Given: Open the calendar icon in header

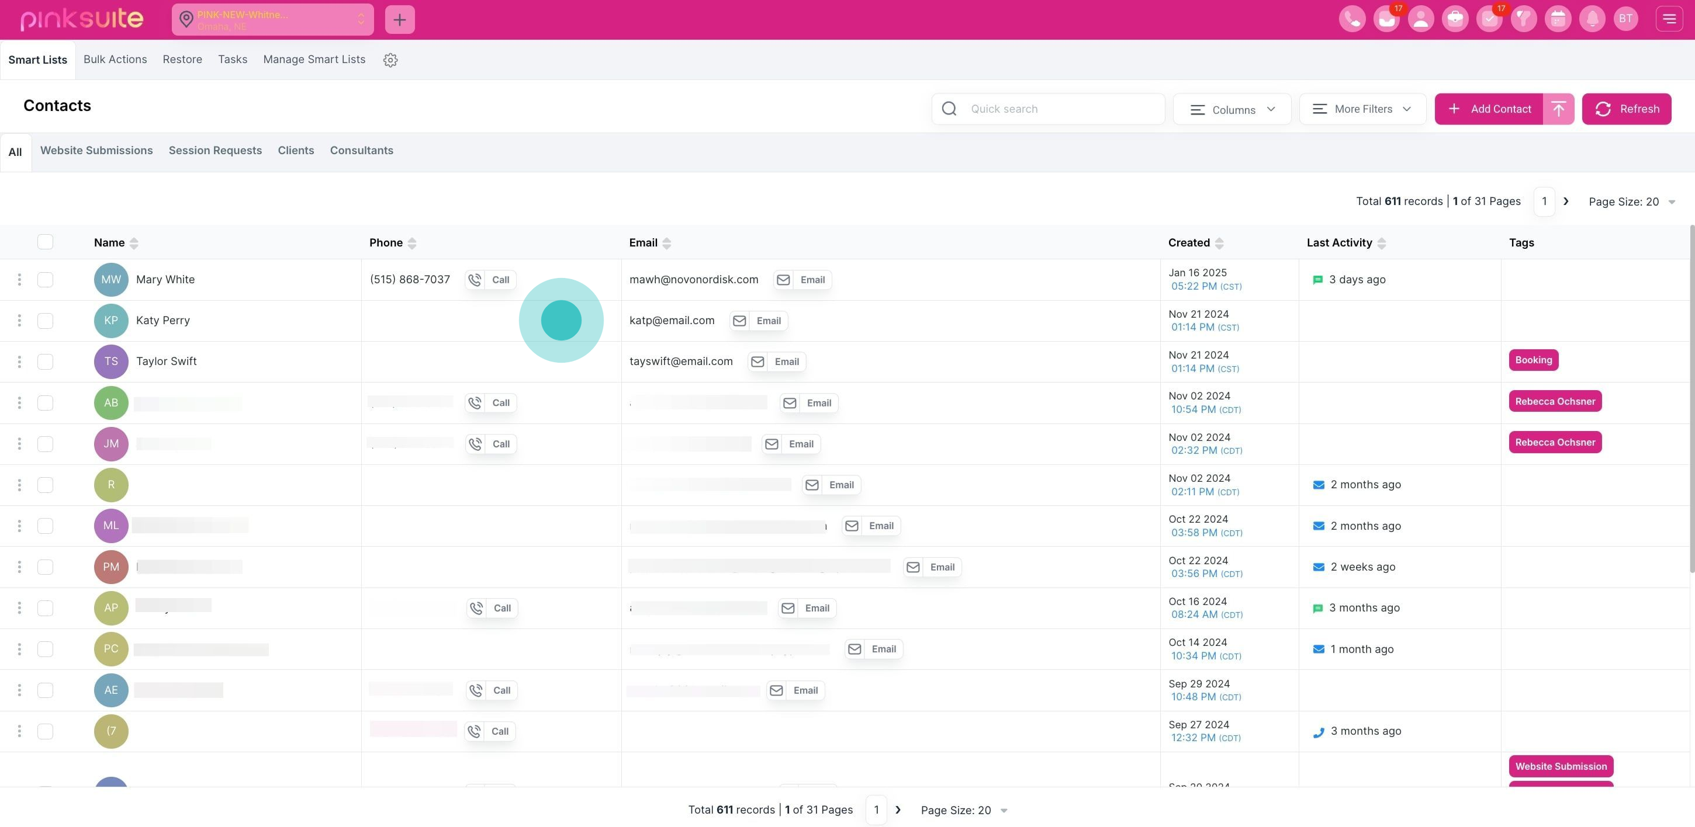Looking at the screenshot, I should coord(1557,19).
